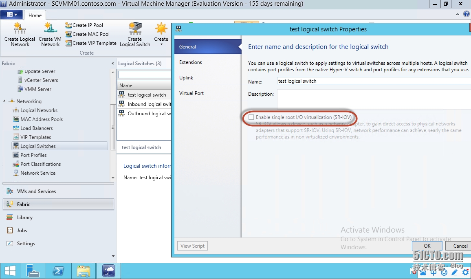The height and width of the screenshot is (279, 471).
Task: Open the Jobs workspace
Action: coord(58,231)
